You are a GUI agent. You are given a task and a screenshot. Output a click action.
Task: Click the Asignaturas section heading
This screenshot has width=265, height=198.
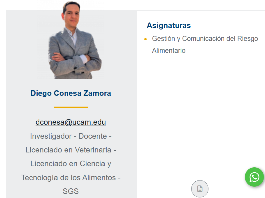tap(169, 25)
